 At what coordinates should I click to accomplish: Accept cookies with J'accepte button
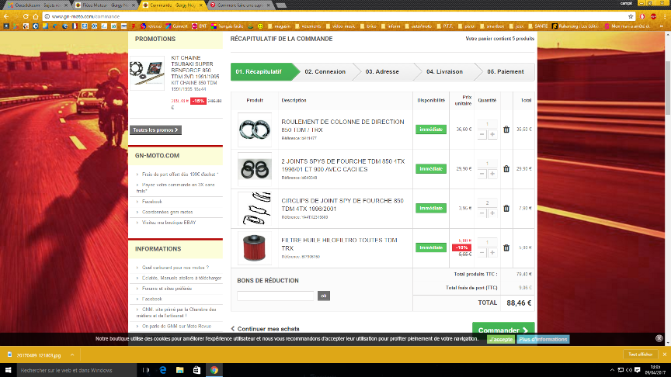(x=500, y=339)
